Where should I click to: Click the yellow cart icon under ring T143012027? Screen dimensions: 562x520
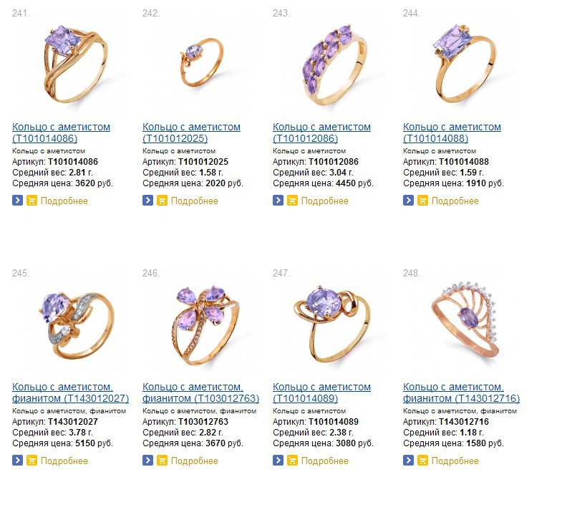tap(32, 460)
